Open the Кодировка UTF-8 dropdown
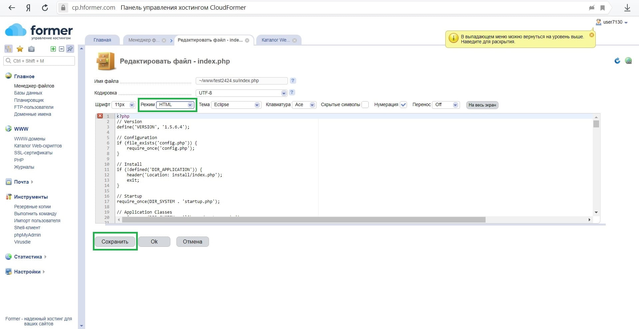Viewport: 639px width, 329px height. [241, 93]
